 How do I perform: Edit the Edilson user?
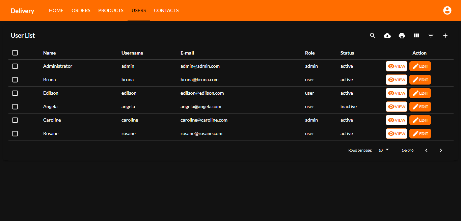(x=420, y=93)
